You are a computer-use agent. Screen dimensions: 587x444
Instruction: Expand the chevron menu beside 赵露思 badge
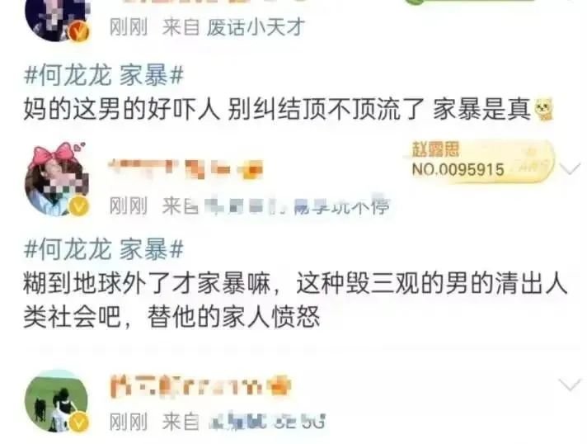(x=571, y=169)
